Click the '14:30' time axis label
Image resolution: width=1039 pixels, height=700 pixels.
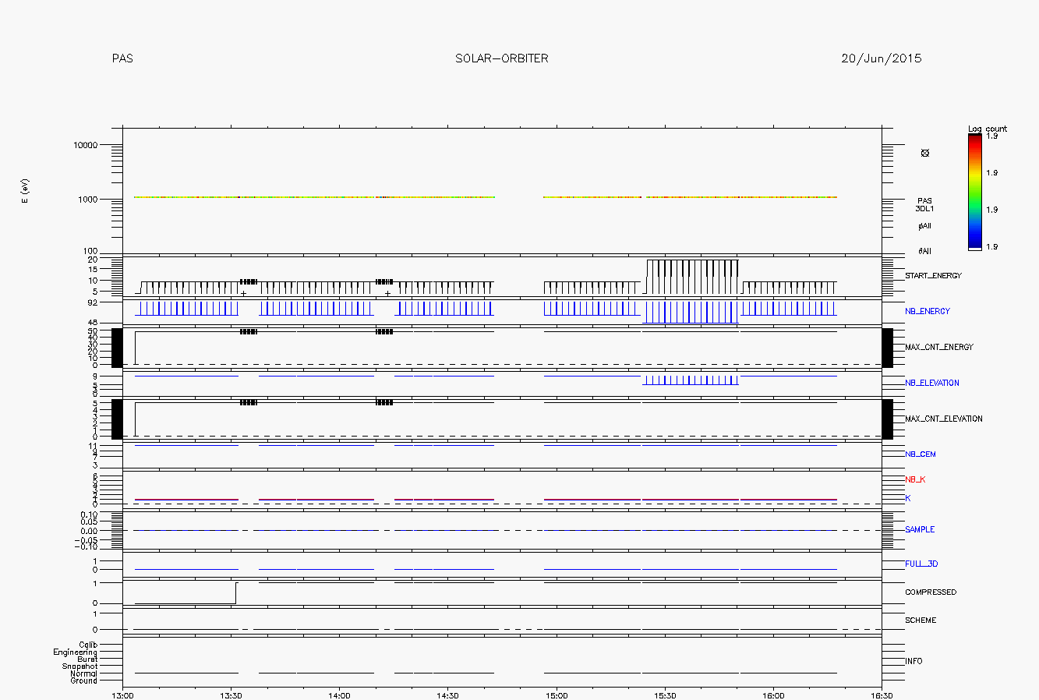(x=447, y=696)
